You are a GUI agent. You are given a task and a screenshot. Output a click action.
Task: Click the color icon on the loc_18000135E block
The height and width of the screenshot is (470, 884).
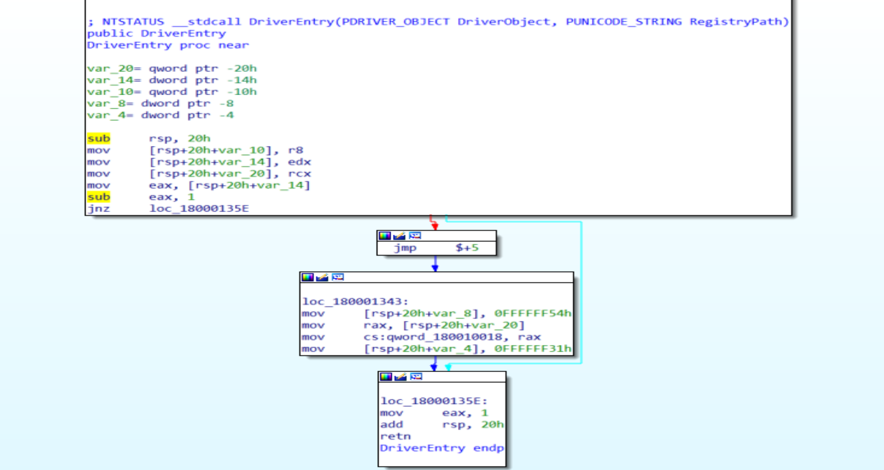(x=386, y=377)
